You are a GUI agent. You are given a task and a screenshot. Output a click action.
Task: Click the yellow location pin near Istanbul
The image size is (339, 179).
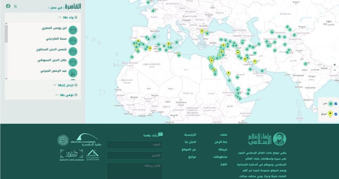(x=202, y=31)
